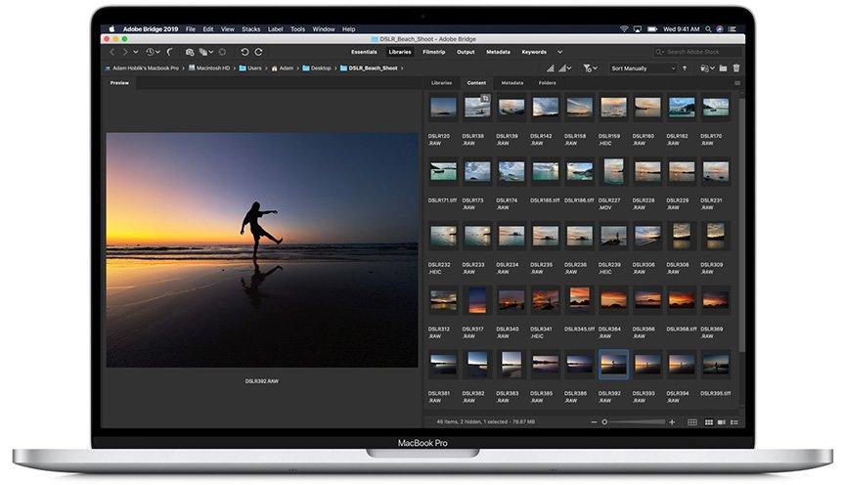Select the DSLR120.RAW thumbnail
Image resolution: width=845 pixels, height=485 pixels.
point(443,107)
